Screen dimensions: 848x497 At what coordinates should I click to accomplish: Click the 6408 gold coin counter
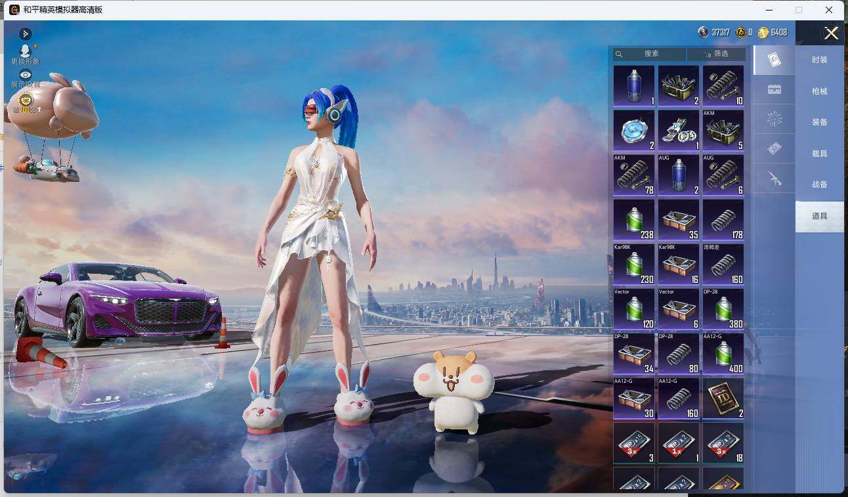[773, 32]
